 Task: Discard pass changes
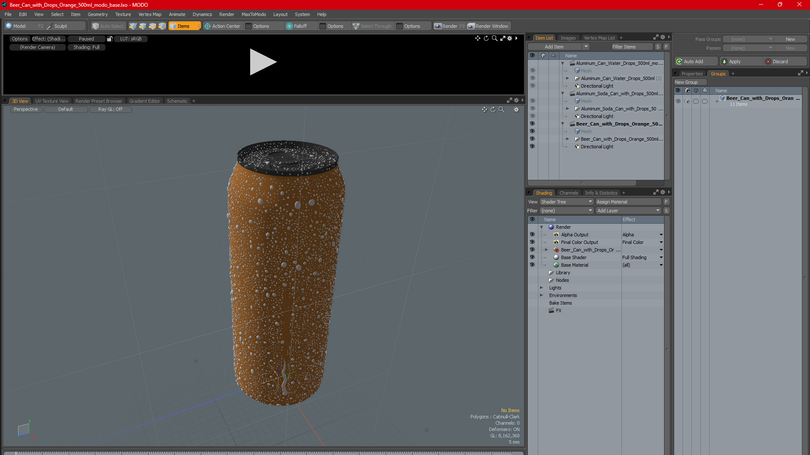(x=785, y=62)
